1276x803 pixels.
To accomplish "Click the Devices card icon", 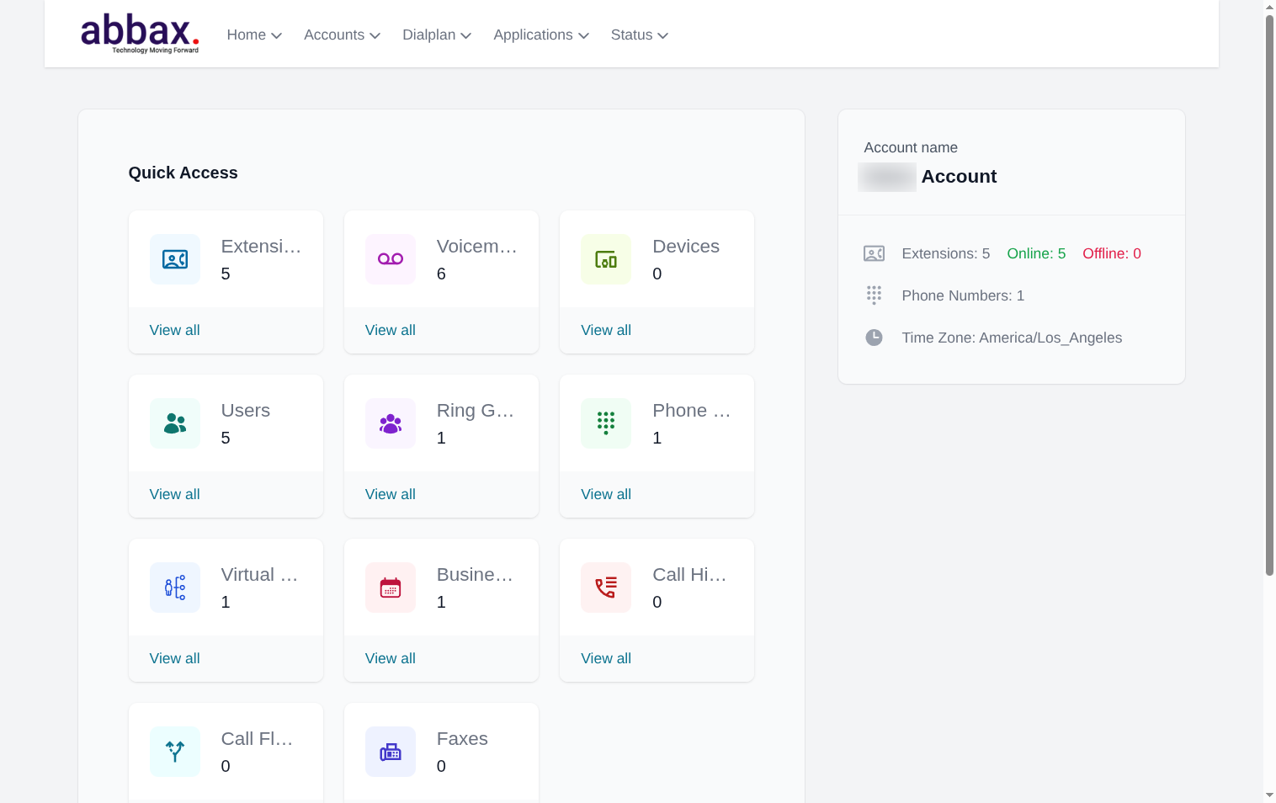I will tap(606, 259).
